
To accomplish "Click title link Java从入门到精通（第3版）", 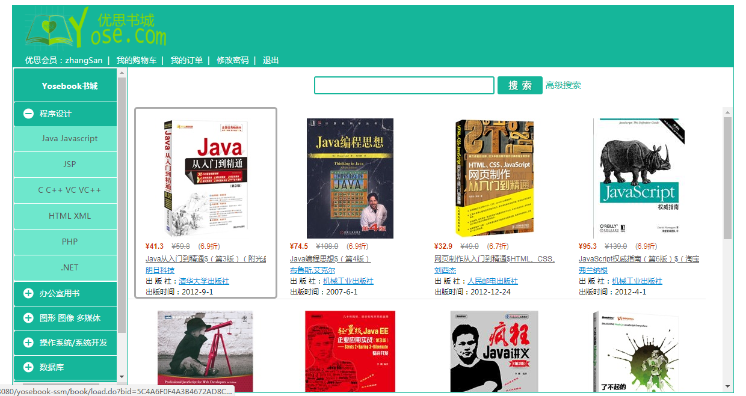I will 206,259.
